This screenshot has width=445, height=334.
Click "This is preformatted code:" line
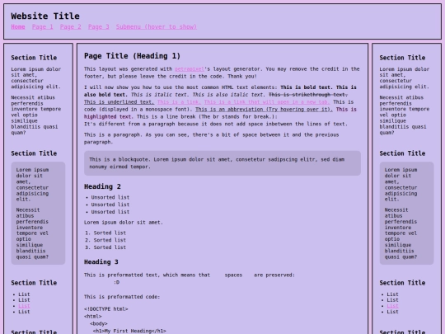tap(122, 297)
